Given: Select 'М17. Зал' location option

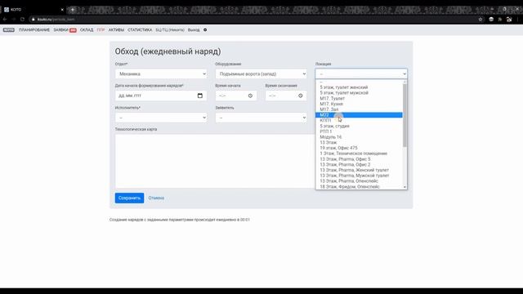Looking at the screenshot, I should [359, 109].
